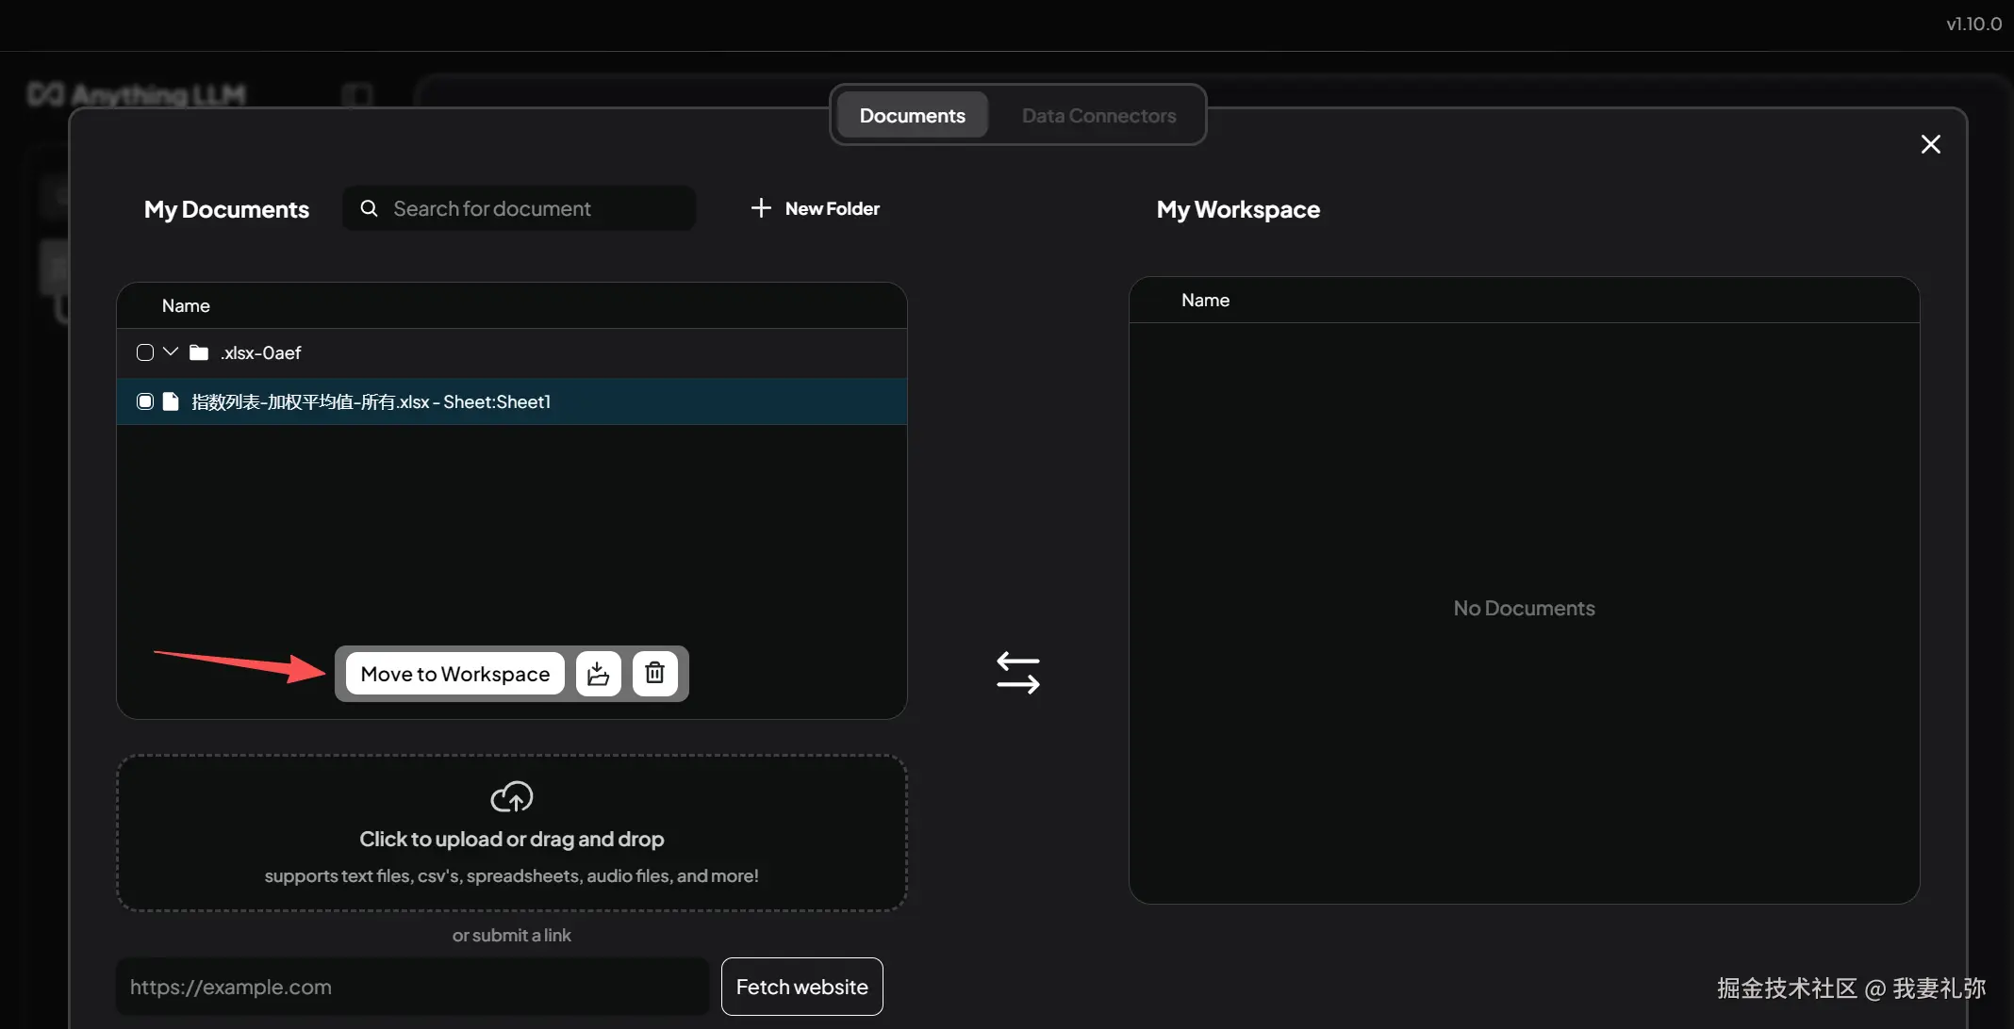Screen dimensions: 2014x1029
Task: Click the file icon of the Sheet1 document
Action: 171,401
